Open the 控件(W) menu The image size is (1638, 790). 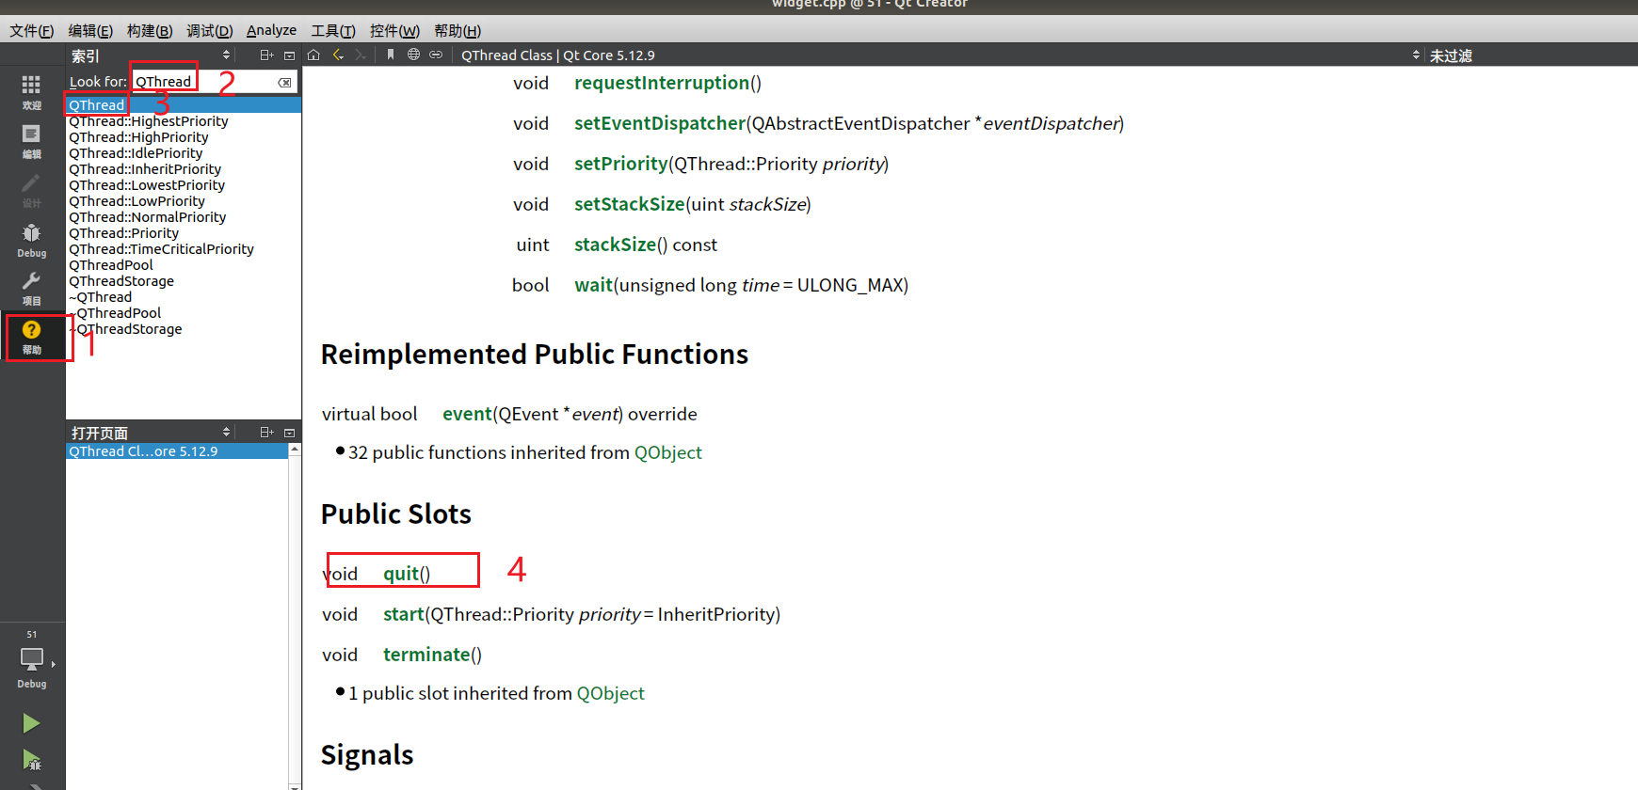click(394, 31)
